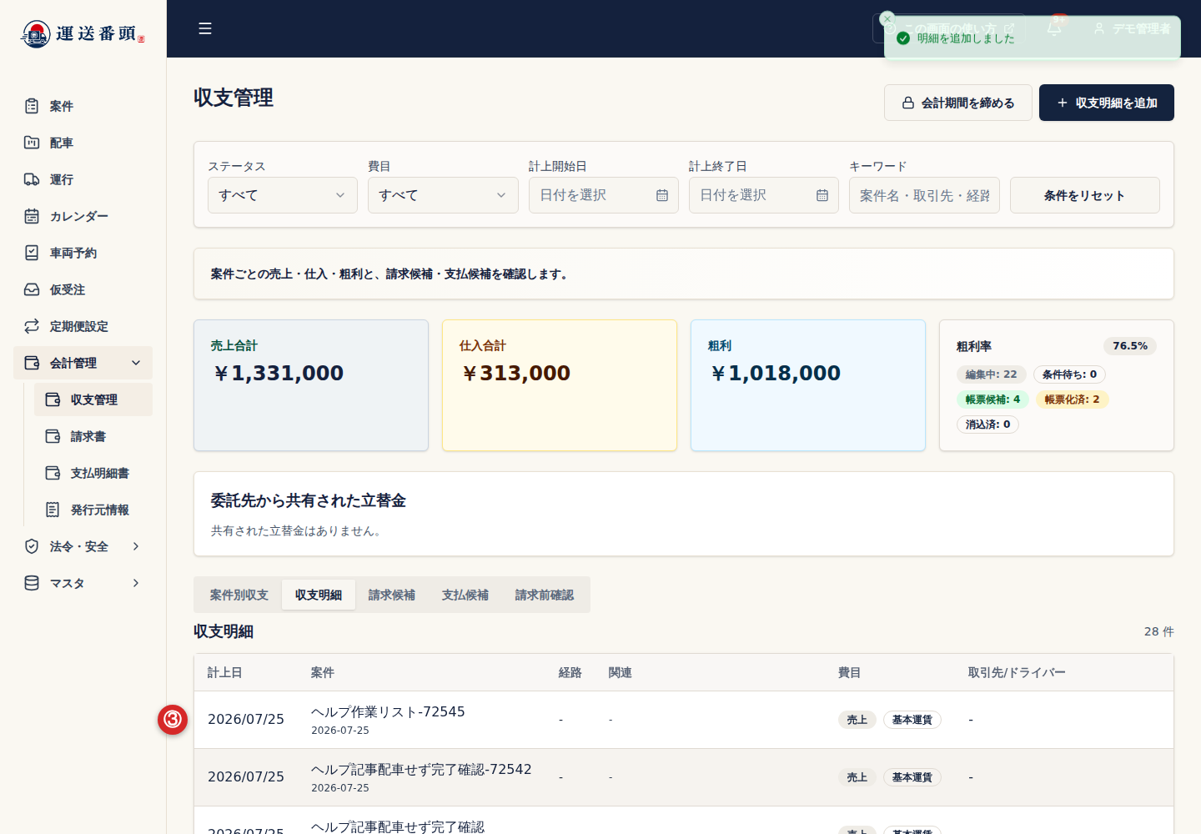The image size is (1201, 834).
Task: Click the 粗利 ¥1,018,000 card
Action: coord(808,385)
